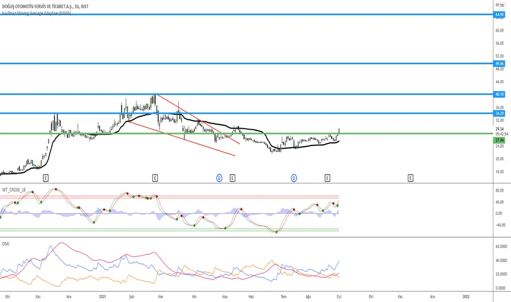
Task: Open the earnings marker below the February peak
Action: (x=155, y=178)
